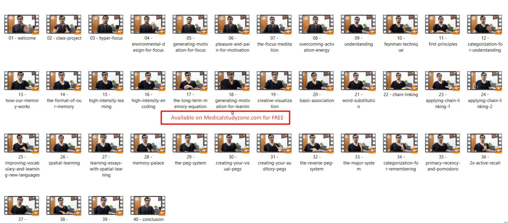The image size is (508, 223).
Task: Select the 28 - memory-palace video icon
Action: pyautogui.click(x=148, y=143)
